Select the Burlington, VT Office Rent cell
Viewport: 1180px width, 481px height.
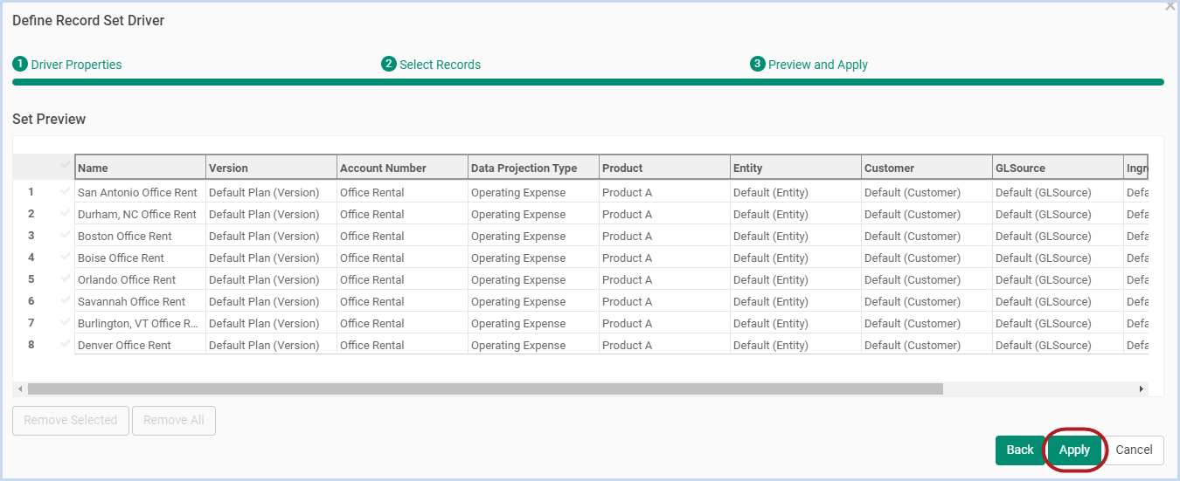coord(140,323)
